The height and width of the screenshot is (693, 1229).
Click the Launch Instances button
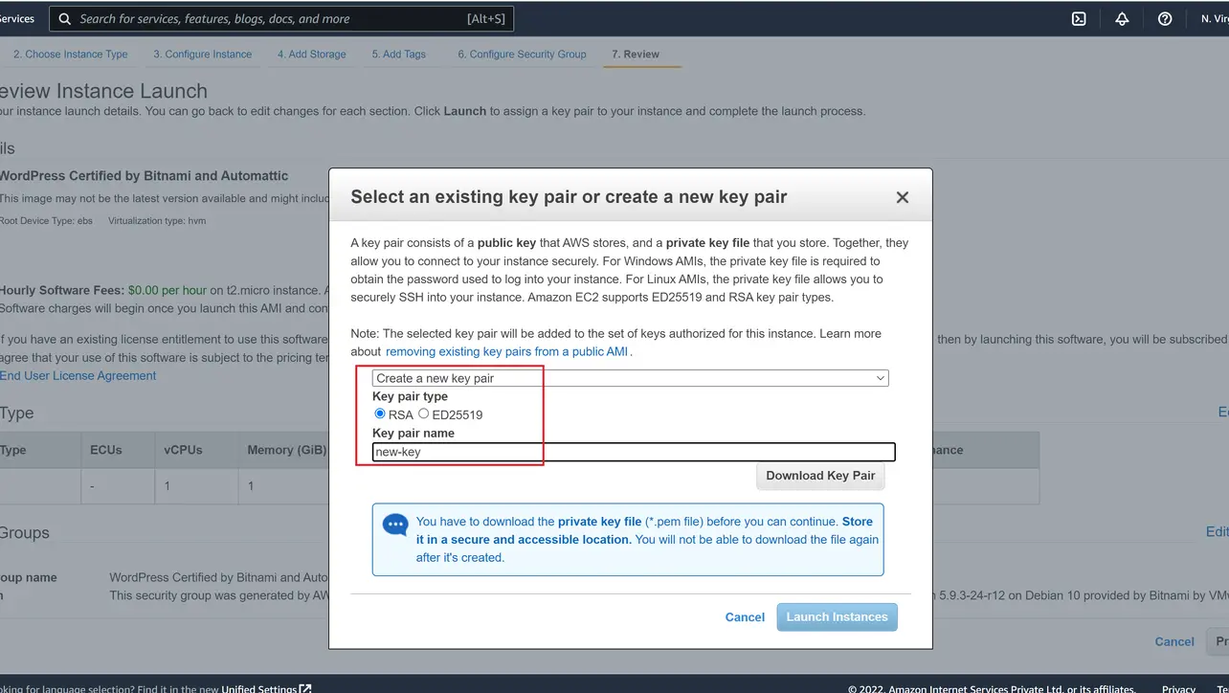[837, 617]
